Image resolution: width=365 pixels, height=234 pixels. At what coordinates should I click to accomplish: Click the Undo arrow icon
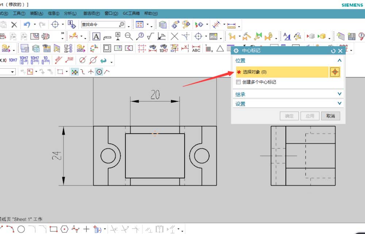pos(27,24)
